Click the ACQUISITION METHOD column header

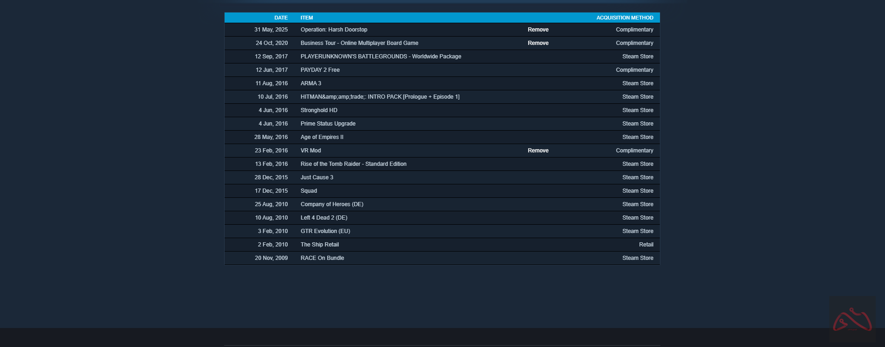(x=625, y=18)
